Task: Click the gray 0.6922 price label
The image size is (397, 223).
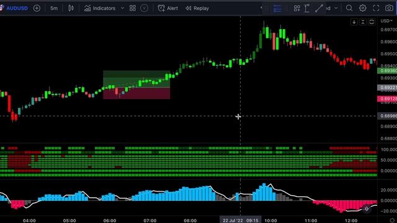Action: [387, 88]
